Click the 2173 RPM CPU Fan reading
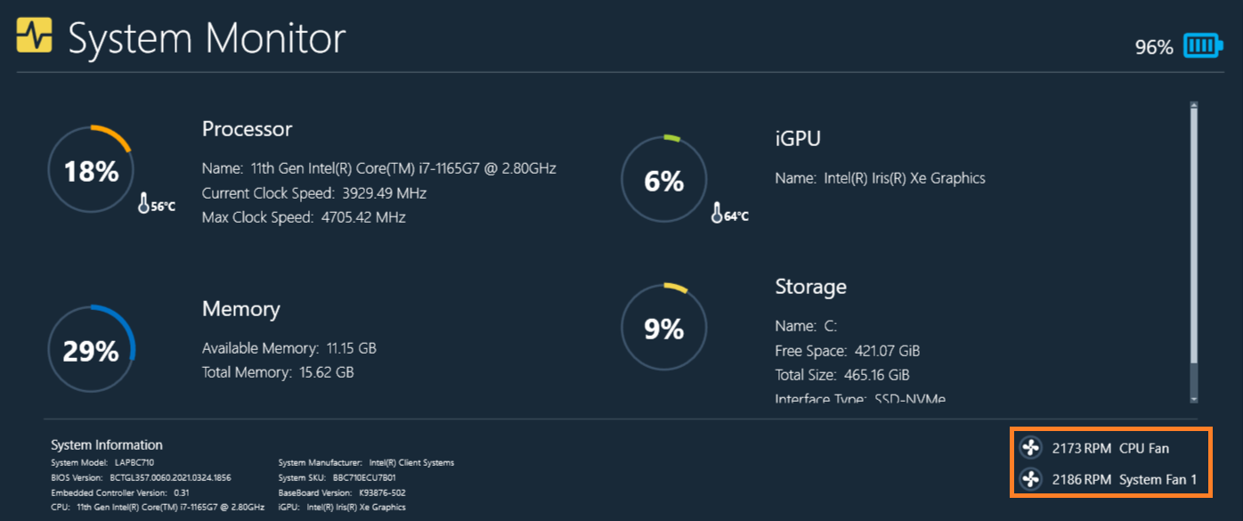 1081,448
